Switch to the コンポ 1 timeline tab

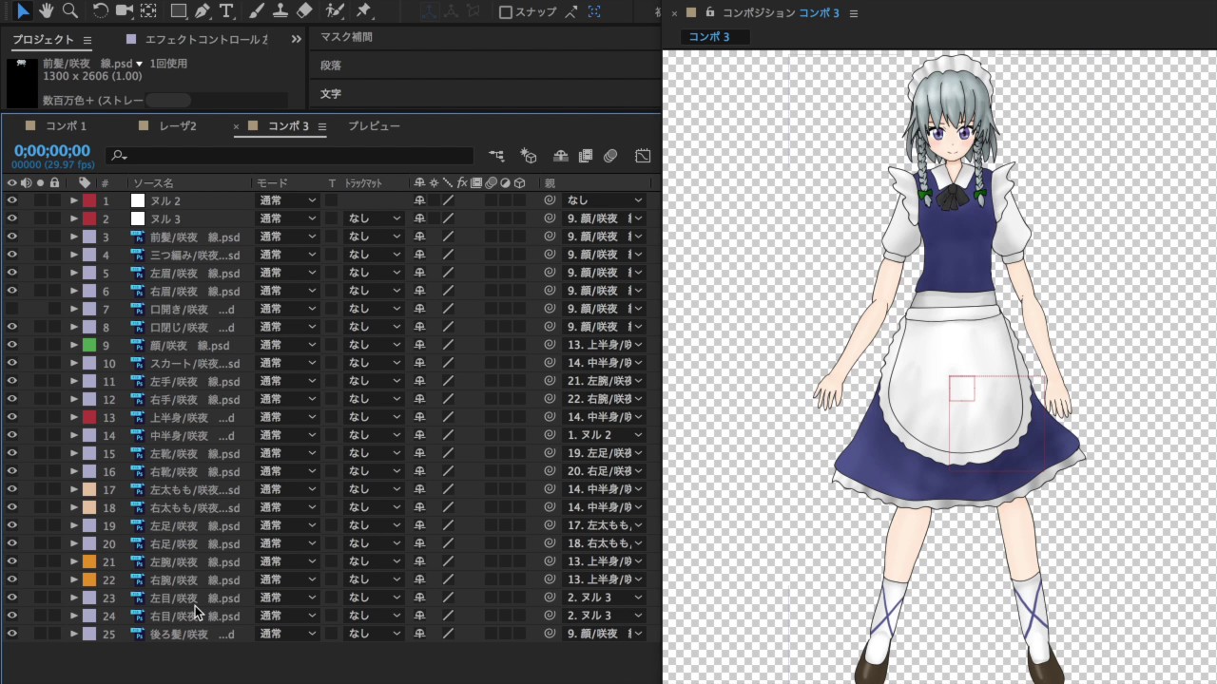click(x=66, y=126)
